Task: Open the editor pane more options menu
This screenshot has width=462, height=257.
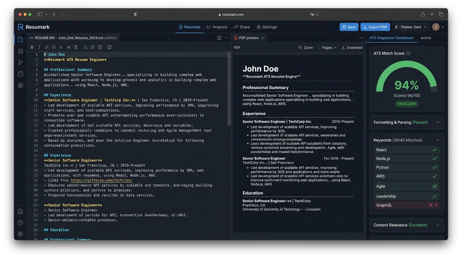Action: tap(226, 38)
